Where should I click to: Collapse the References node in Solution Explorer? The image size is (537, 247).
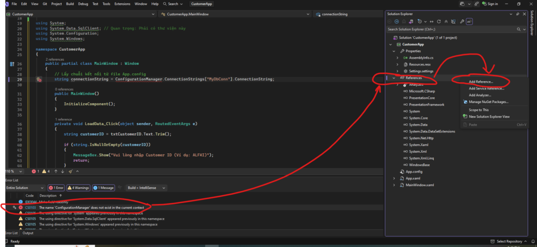(x=394, y=78)
